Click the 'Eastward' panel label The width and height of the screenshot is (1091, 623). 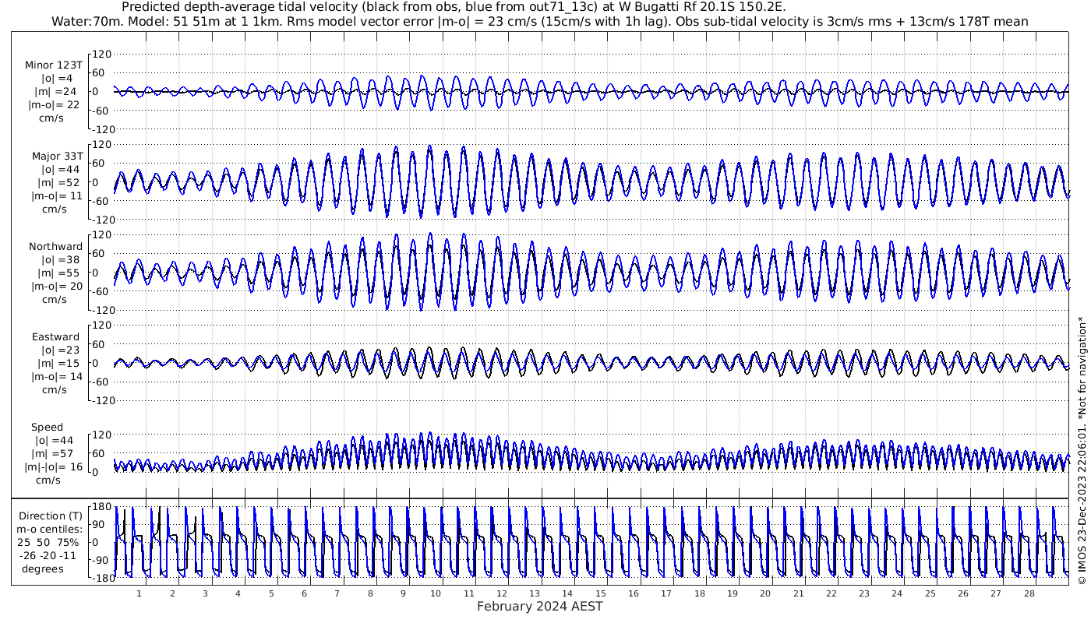55,337
